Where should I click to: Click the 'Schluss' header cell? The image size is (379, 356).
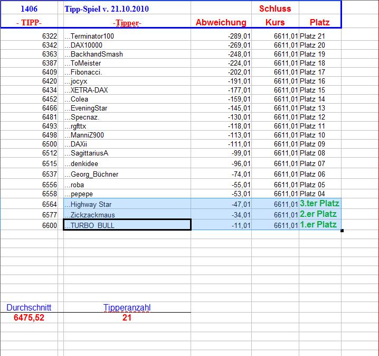[275, 8]
